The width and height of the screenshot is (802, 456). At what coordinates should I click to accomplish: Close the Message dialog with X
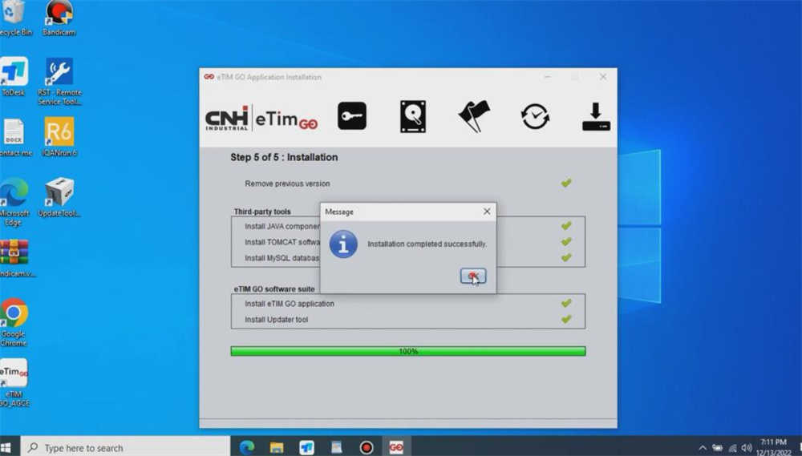(487, 211)
